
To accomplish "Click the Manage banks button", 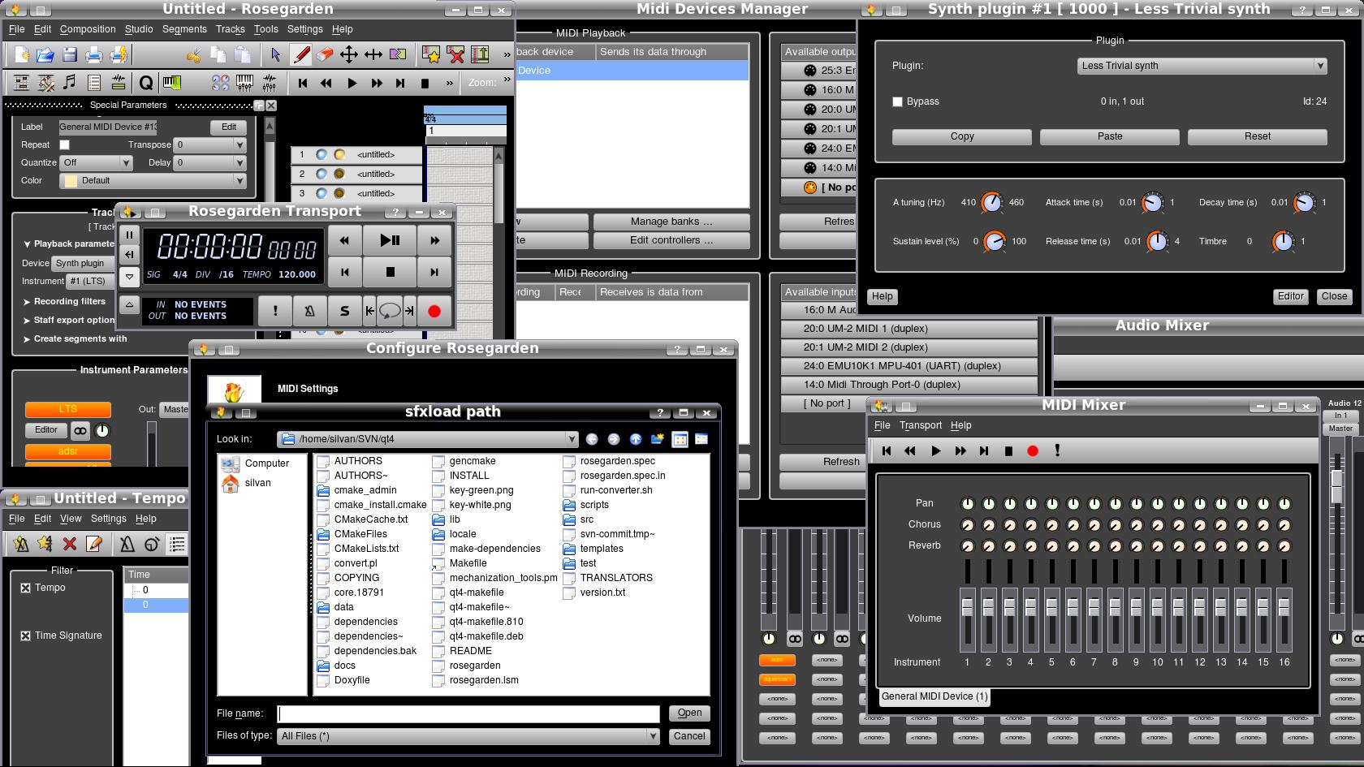I will point(671,222).
